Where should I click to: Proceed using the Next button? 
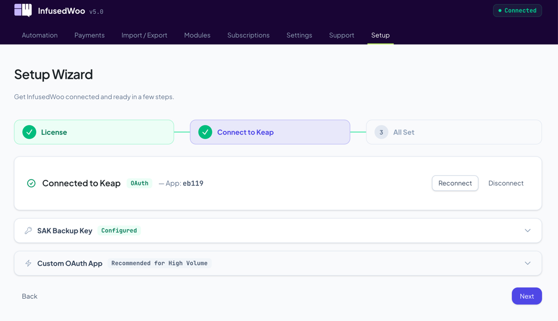[526, 296]
